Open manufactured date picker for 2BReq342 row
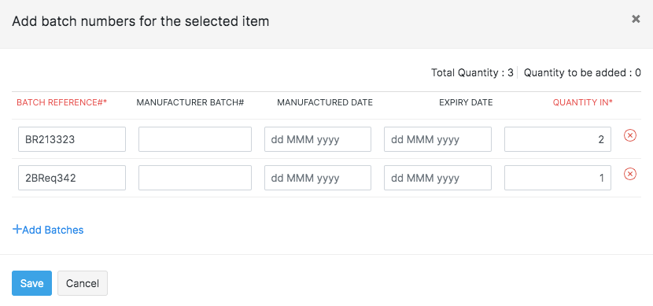The height and width of the screenshot is (306, 653). coord(318,178)
